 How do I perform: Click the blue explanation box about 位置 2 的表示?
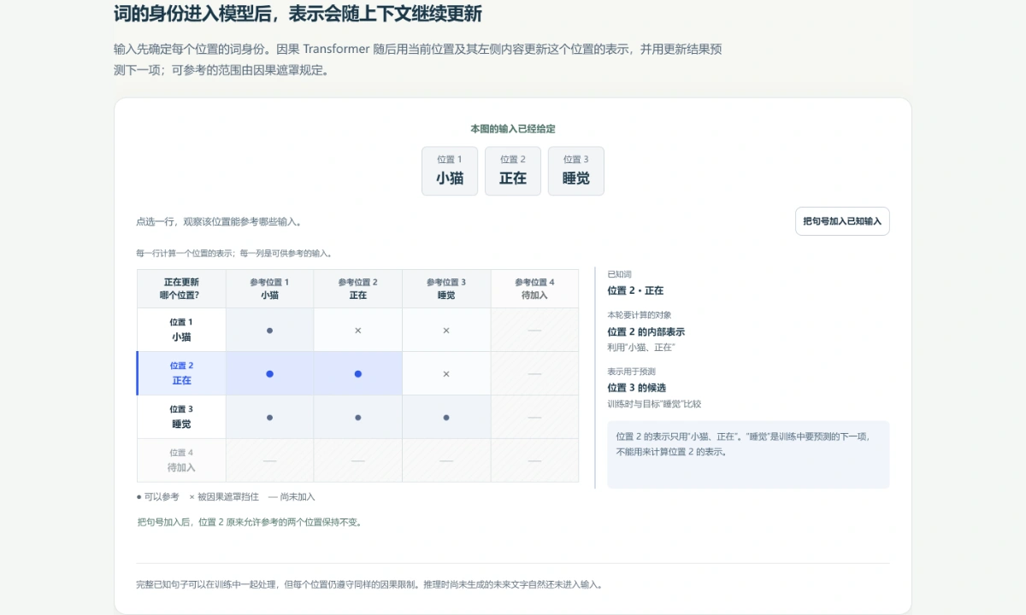point(748,454)
